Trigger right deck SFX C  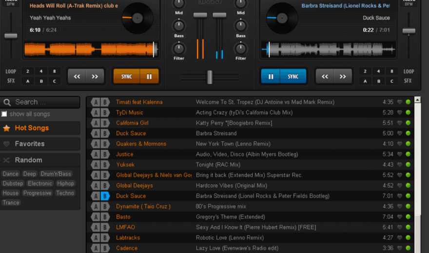point(392,81)
